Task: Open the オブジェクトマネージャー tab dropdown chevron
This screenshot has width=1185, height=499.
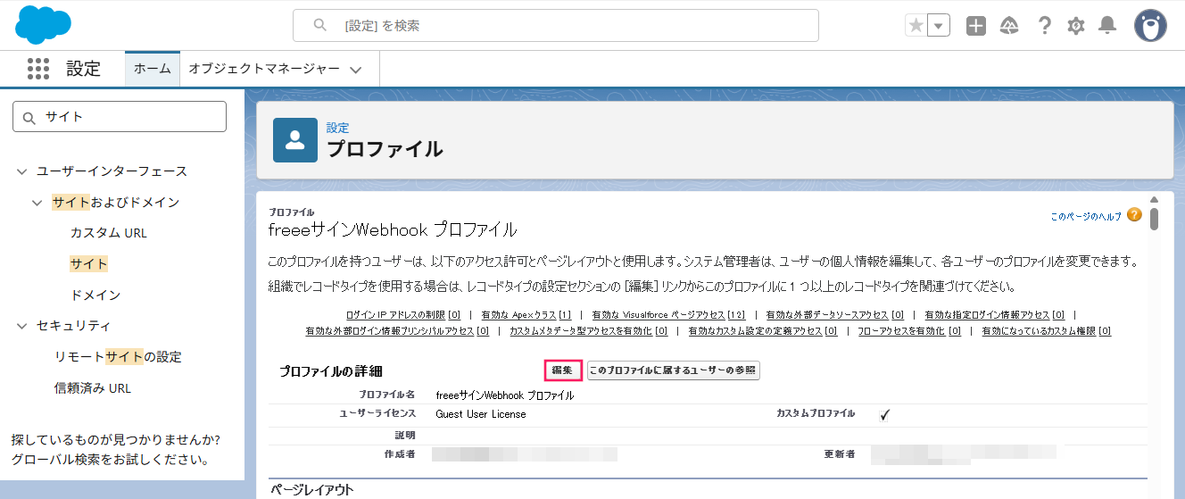Action: 356,70
